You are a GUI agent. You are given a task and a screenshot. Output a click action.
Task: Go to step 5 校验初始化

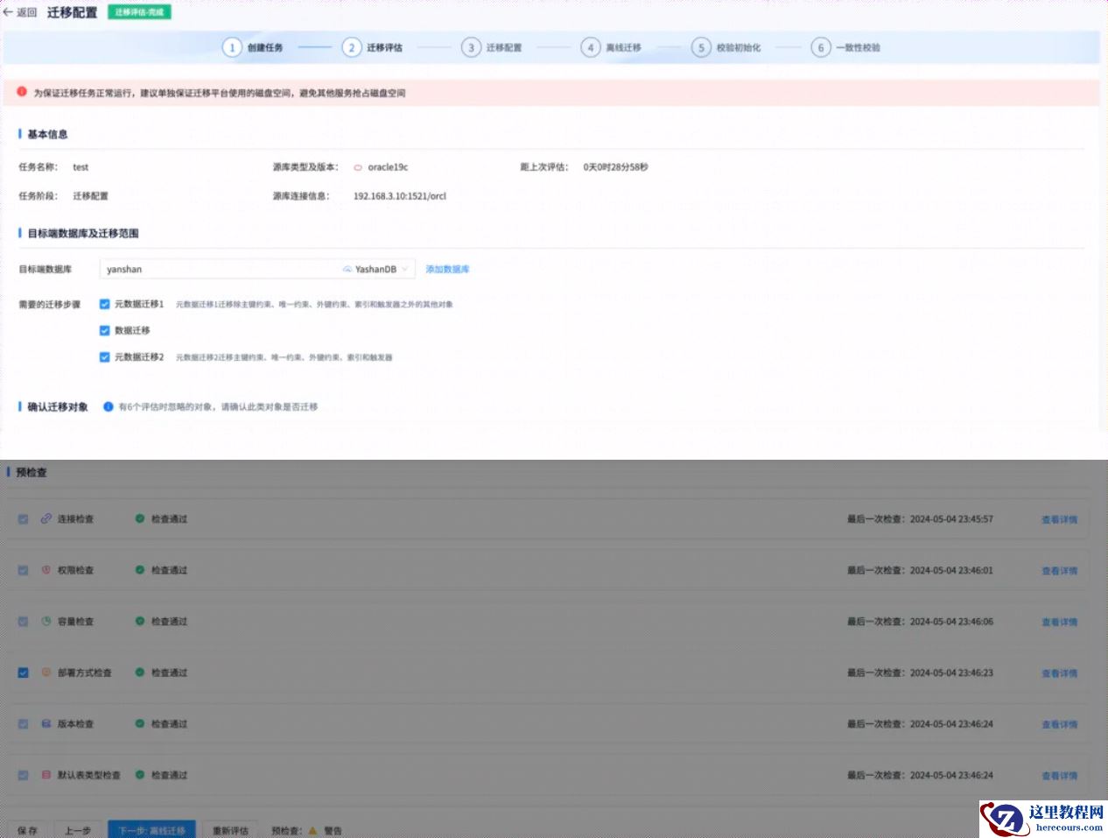pyautogui.click(x=726, y=47)
